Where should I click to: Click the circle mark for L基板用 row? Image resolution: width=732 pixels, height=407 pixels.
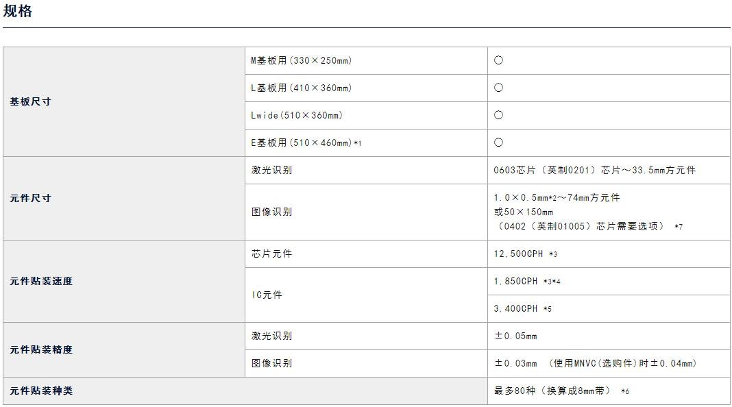tap(498, 88)
